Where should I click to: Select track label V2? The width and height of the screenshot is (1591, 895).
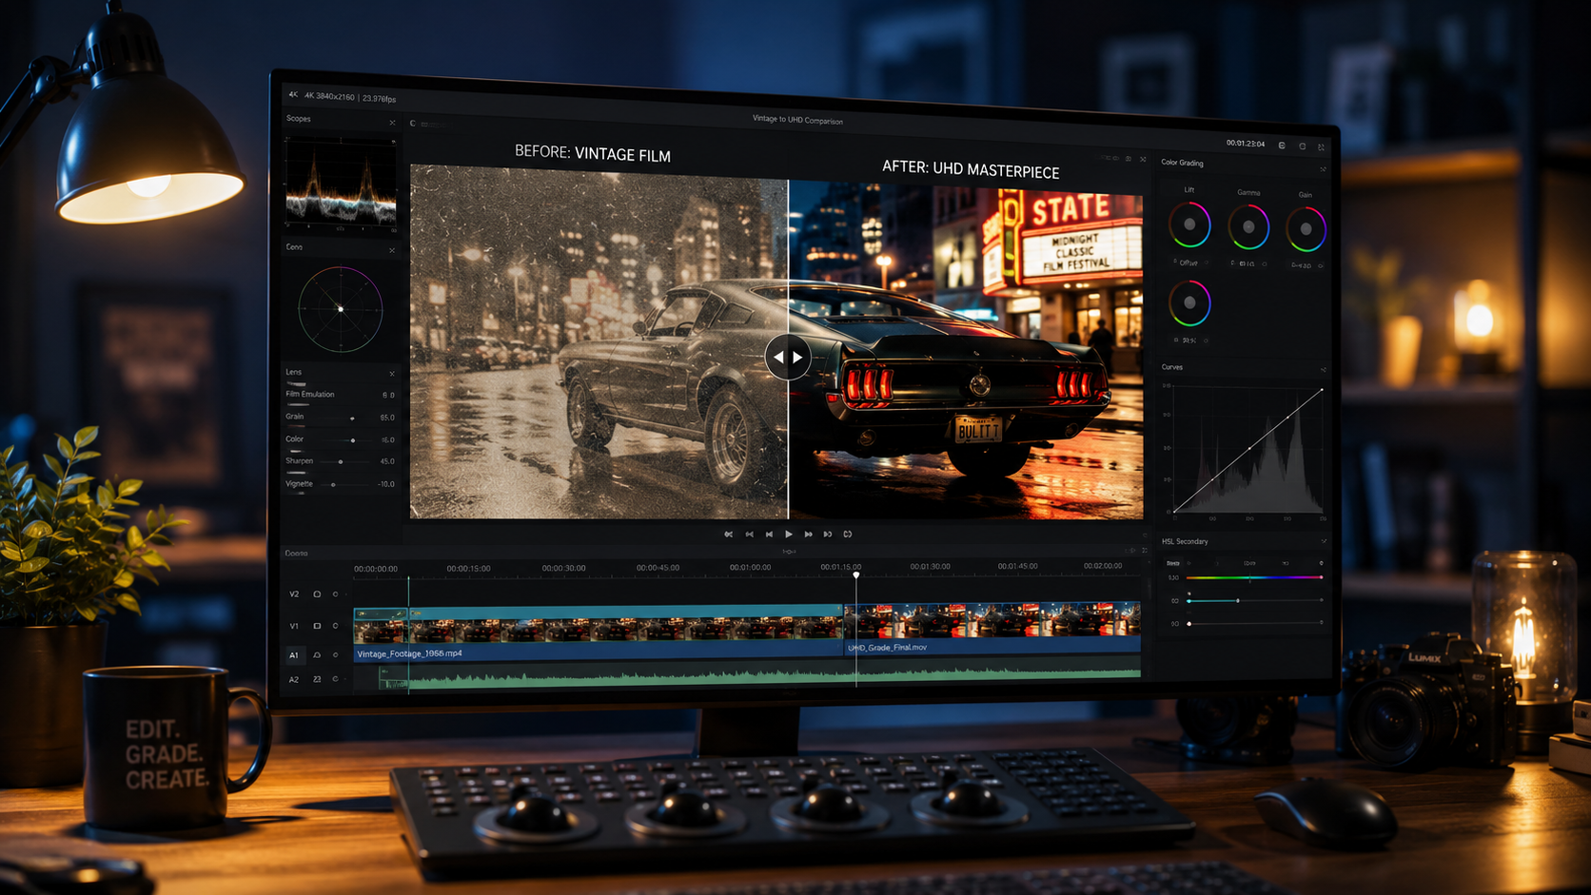click(294, 594)
